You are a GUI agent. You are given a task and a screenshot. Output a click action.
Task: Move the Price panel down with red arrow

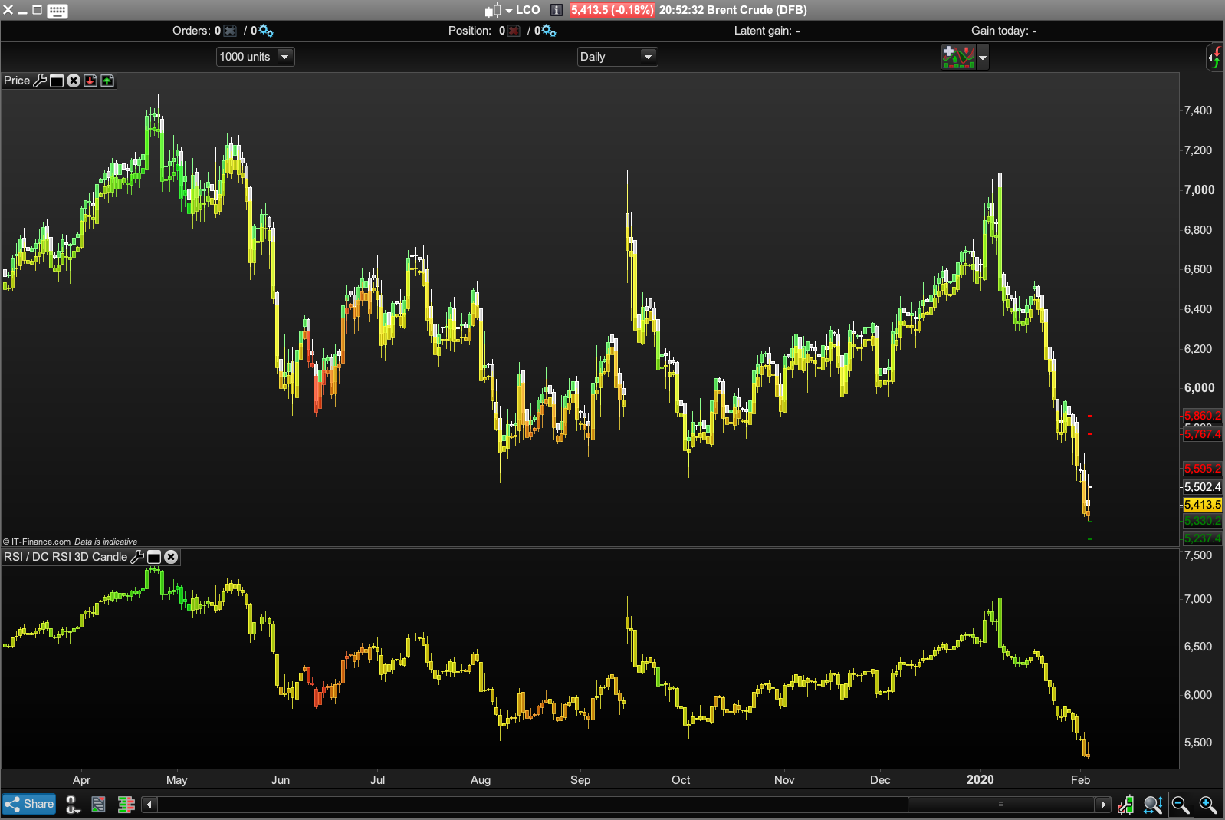(90, 81)
